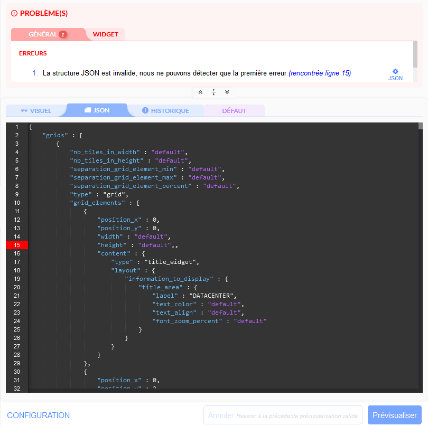Click the info icon on HISTORIQUE tab

coord(145,111)
